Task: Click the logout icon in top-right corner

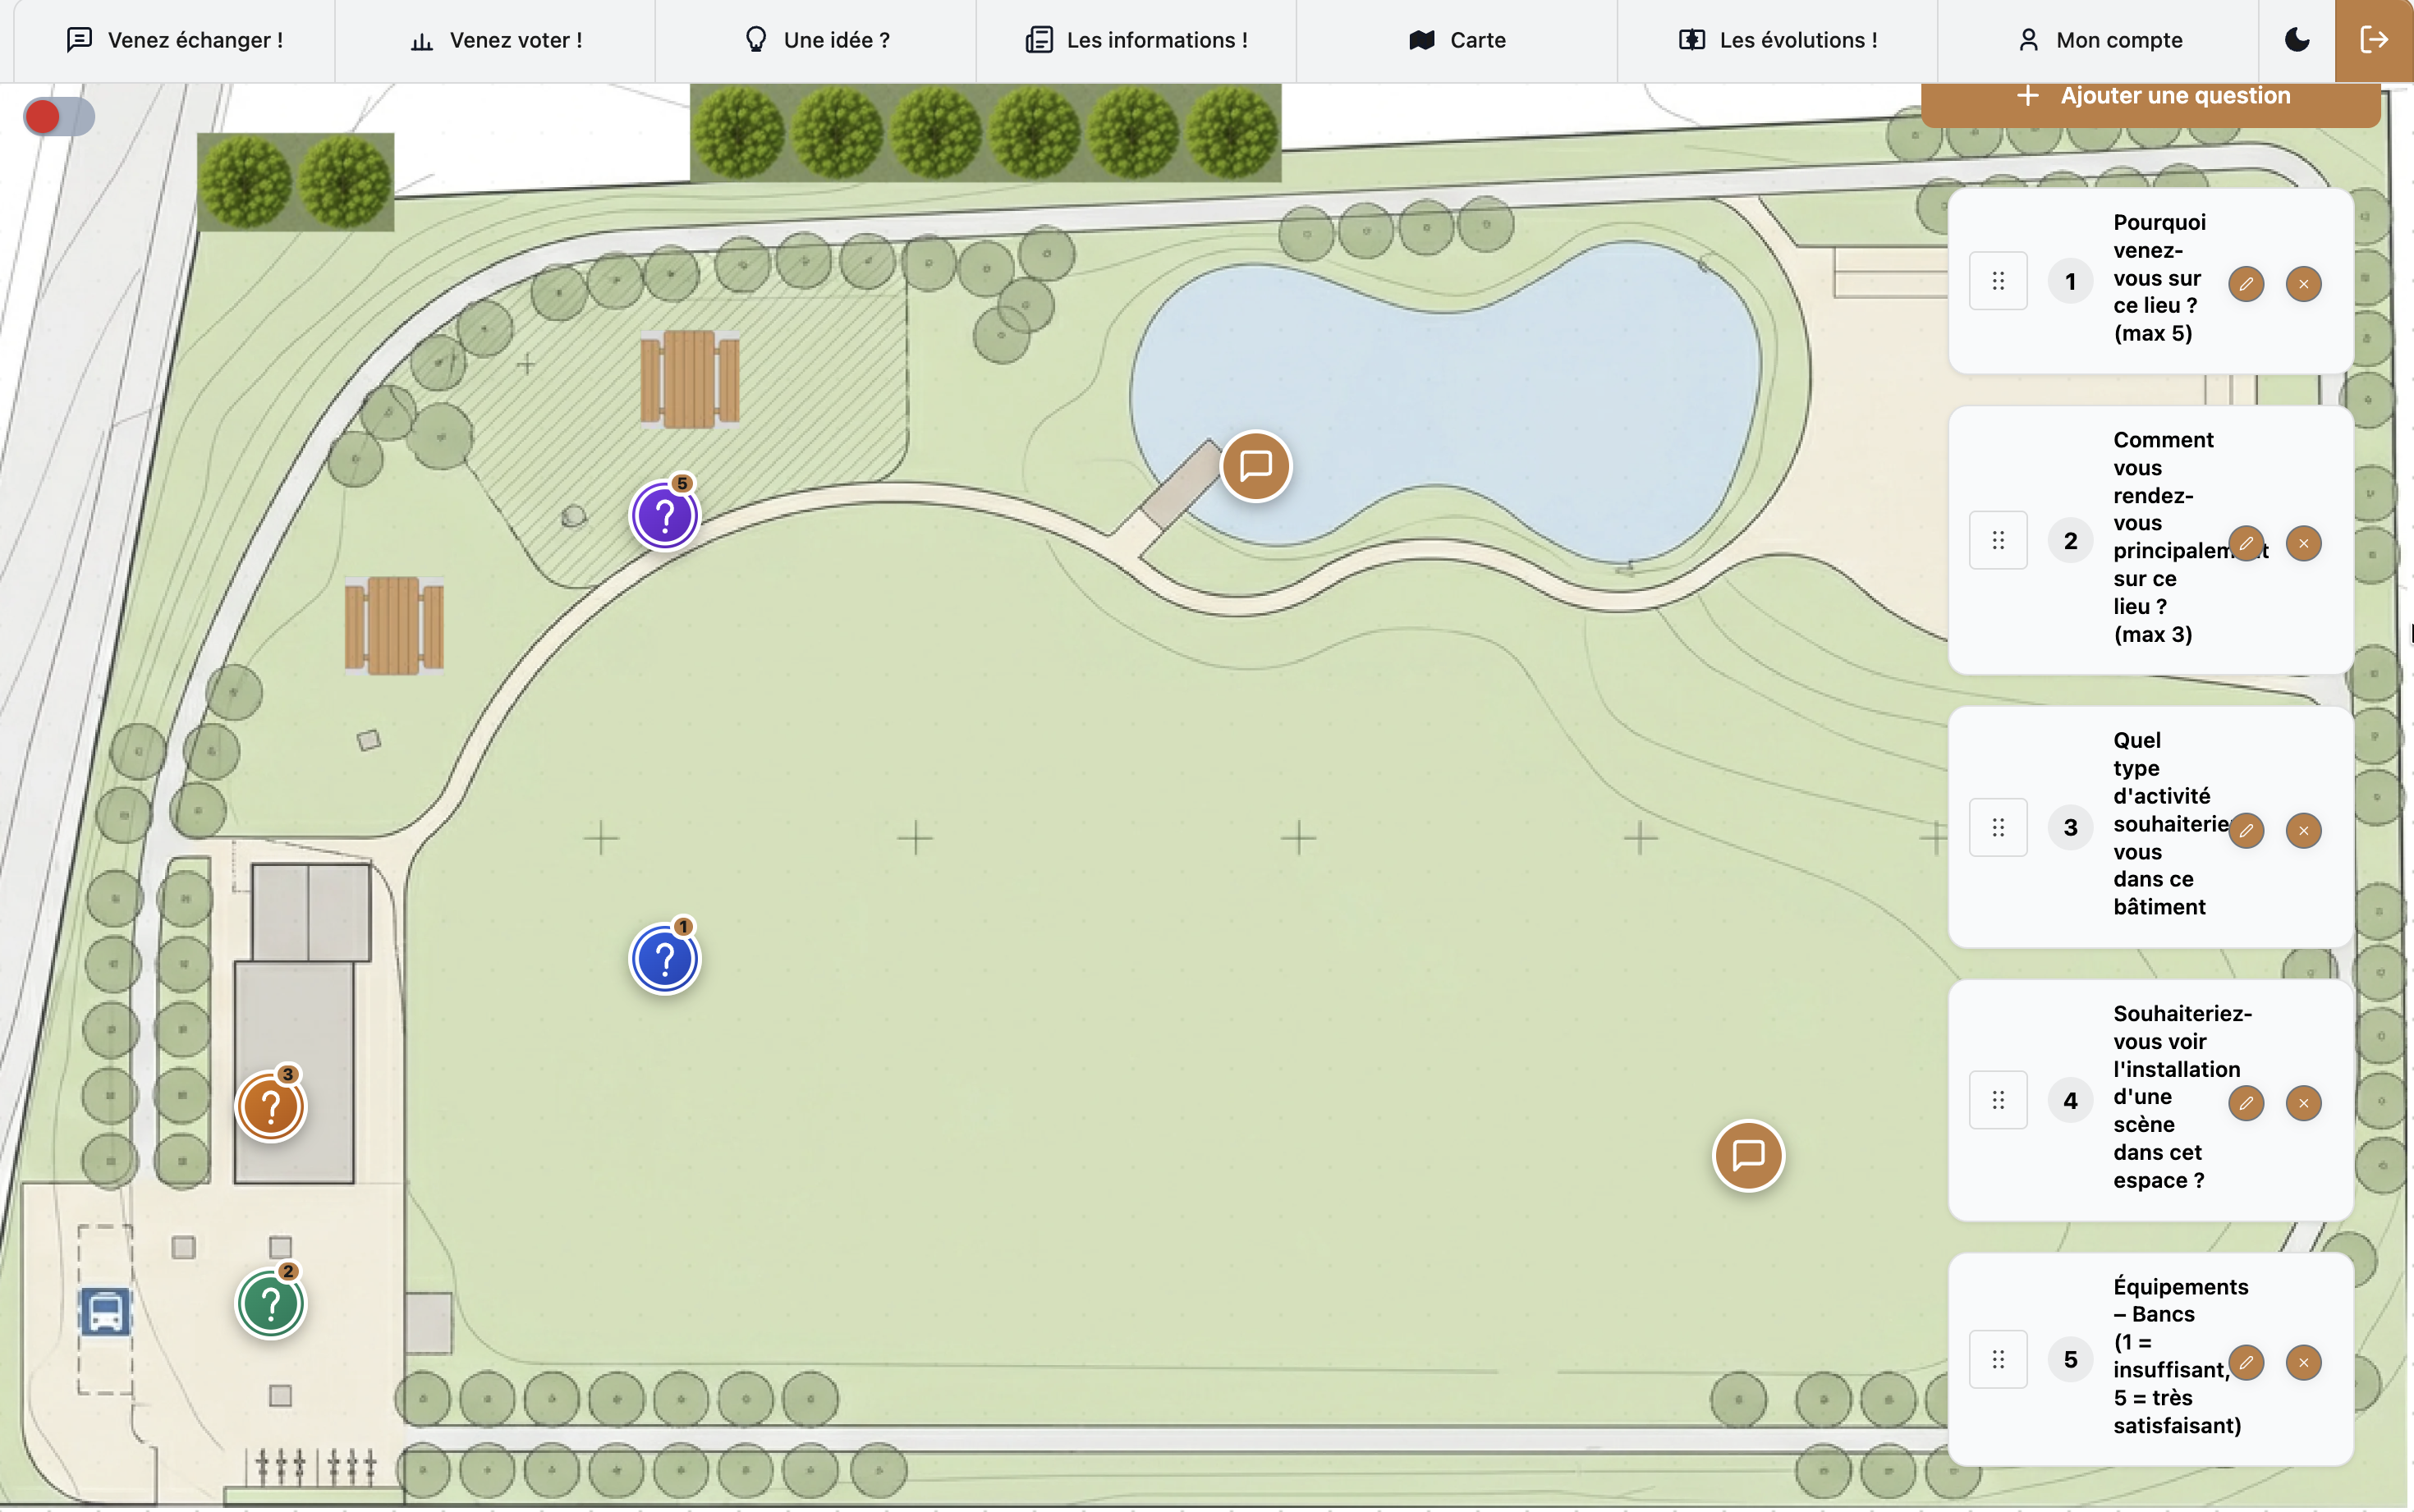Action: [2373, 40]
